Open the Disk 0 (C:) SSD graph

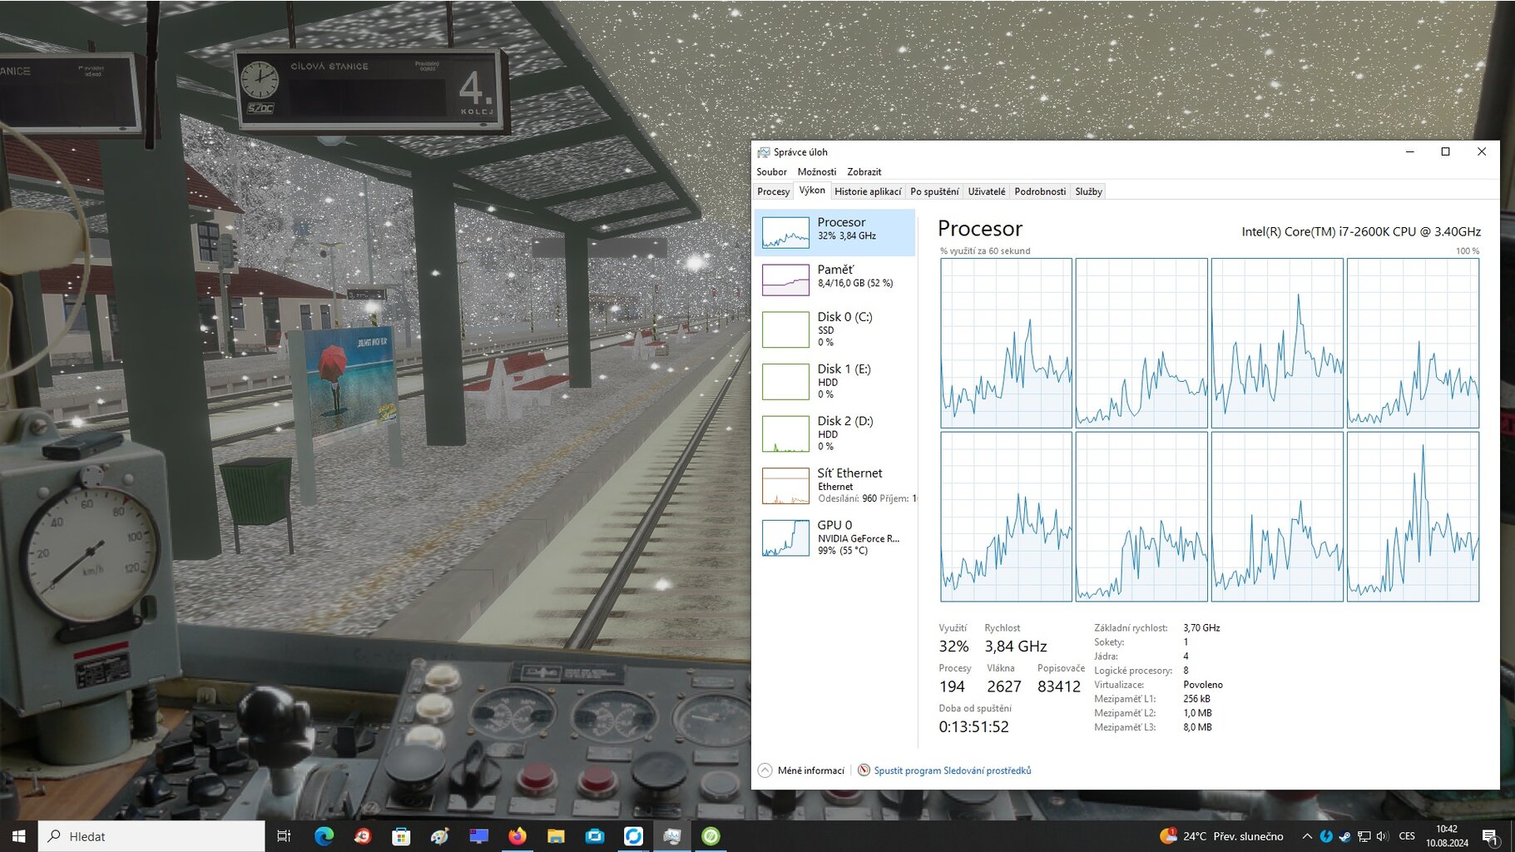point(834,329)
